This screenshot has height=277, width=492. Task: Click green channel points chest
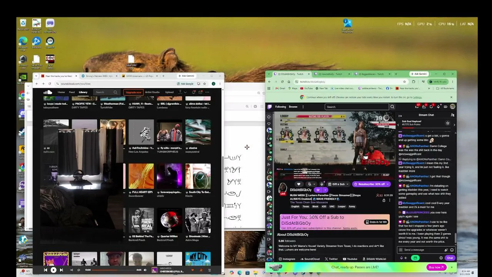[x=415, y=258]
